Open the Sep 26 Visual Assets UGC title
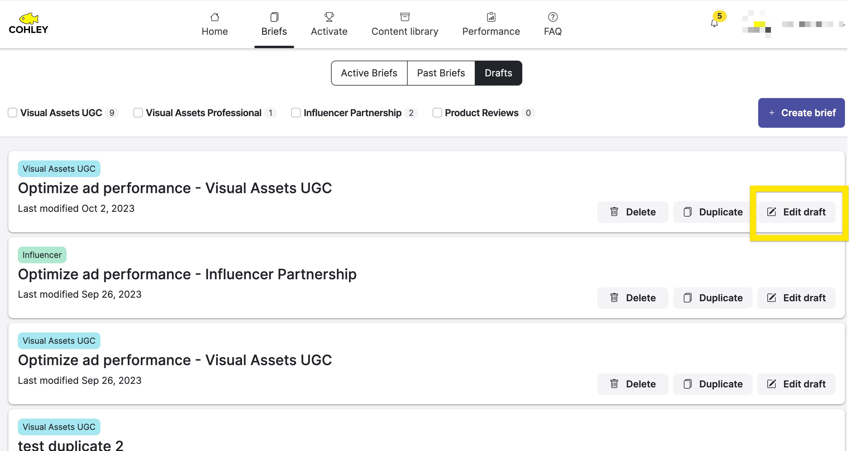This screenshot has width=850, height=451. [x=175, y=360]
